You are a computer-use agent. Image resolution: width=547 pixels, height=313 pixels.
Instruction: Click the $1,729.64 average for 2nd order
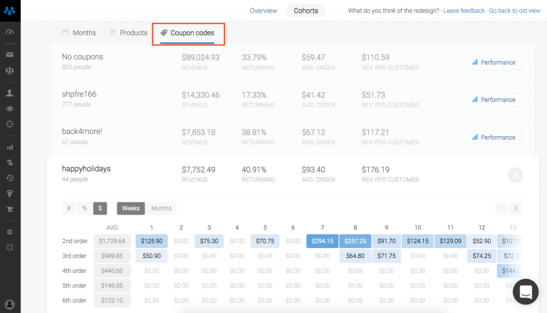112,241
